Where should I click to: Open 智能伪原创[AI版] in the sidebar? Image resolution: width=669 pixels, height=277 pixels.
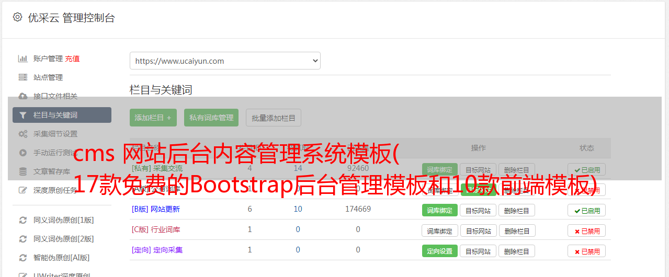point(62,258)
